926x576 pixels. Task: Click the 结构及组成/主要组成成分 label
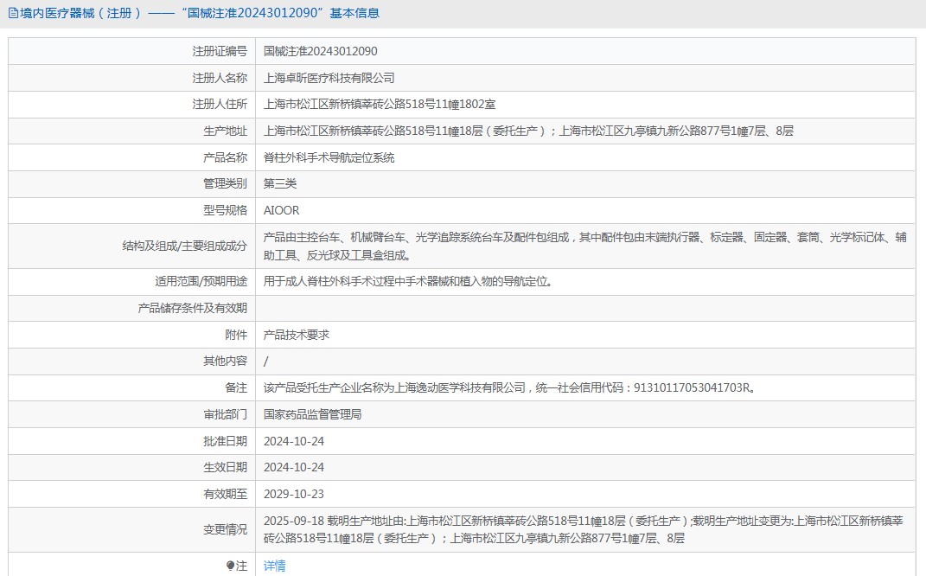click(x=184, y=246)
